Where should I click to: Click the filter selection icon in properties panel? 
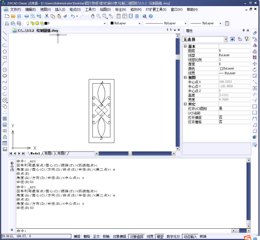pyautogui.click(x=247, y=39)
